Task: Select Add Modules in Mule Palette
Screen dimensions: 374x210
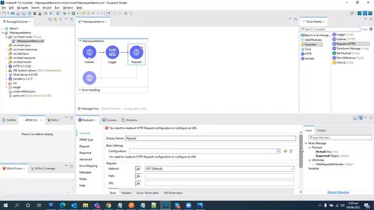Action: pos(311,40)
